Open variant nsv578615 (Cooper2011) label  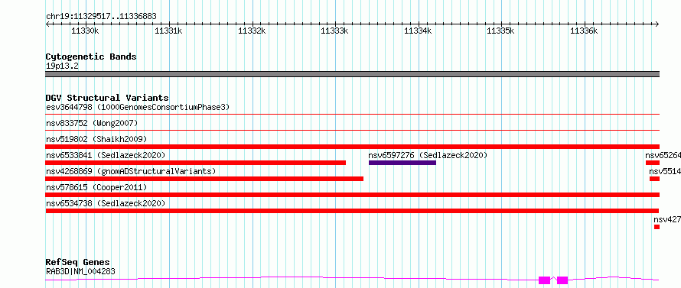pyautogui.click(x=96, y=187)
